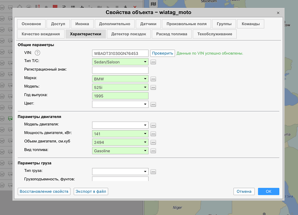
Task: Expand the Тип груза dropdown
Action: 145,172
